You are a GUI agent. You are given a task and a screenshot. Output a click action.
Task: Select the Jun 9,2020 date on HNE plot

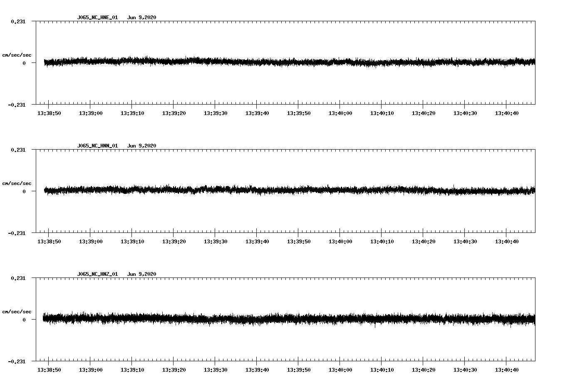pyautogui.click(x=142, y=17)
